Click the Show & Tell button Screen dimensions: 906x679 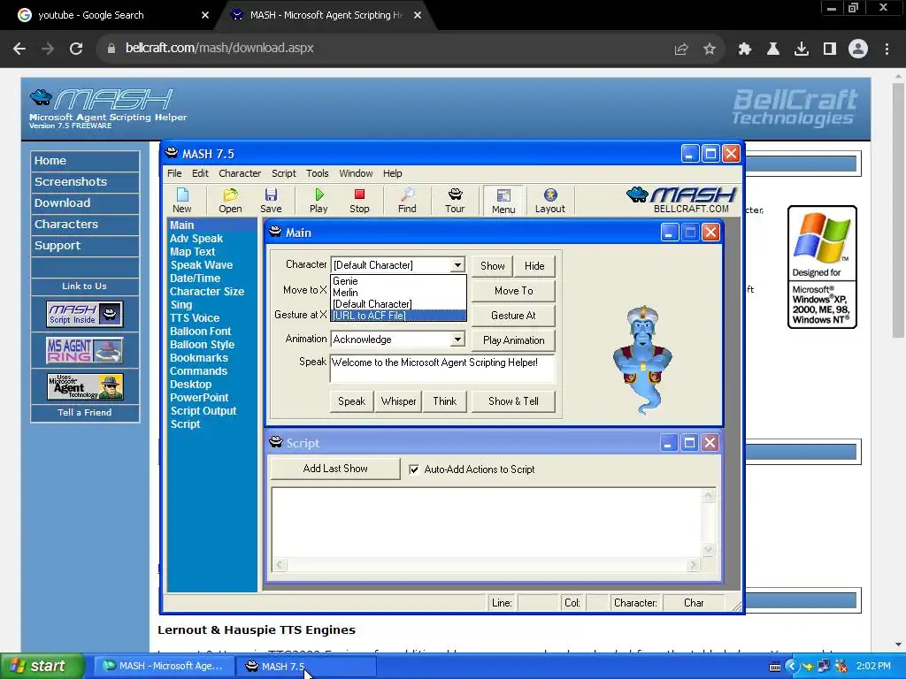[514, 401]
